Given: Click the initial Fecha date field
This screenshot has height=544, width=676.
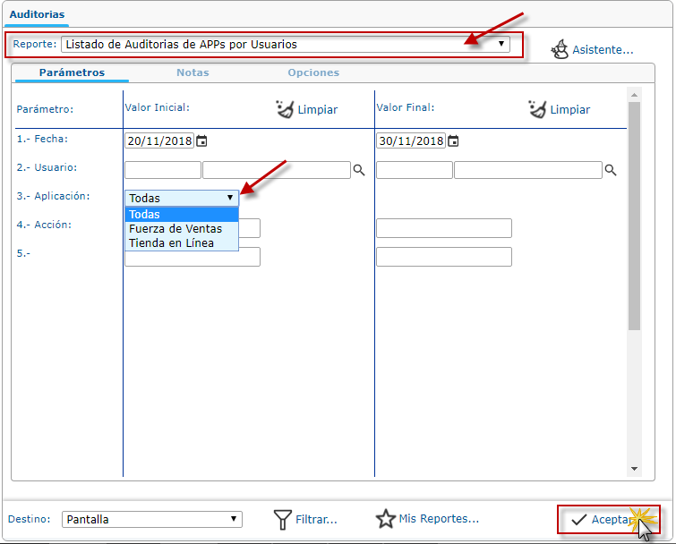Looking at the screenshot, I should 160,140.
